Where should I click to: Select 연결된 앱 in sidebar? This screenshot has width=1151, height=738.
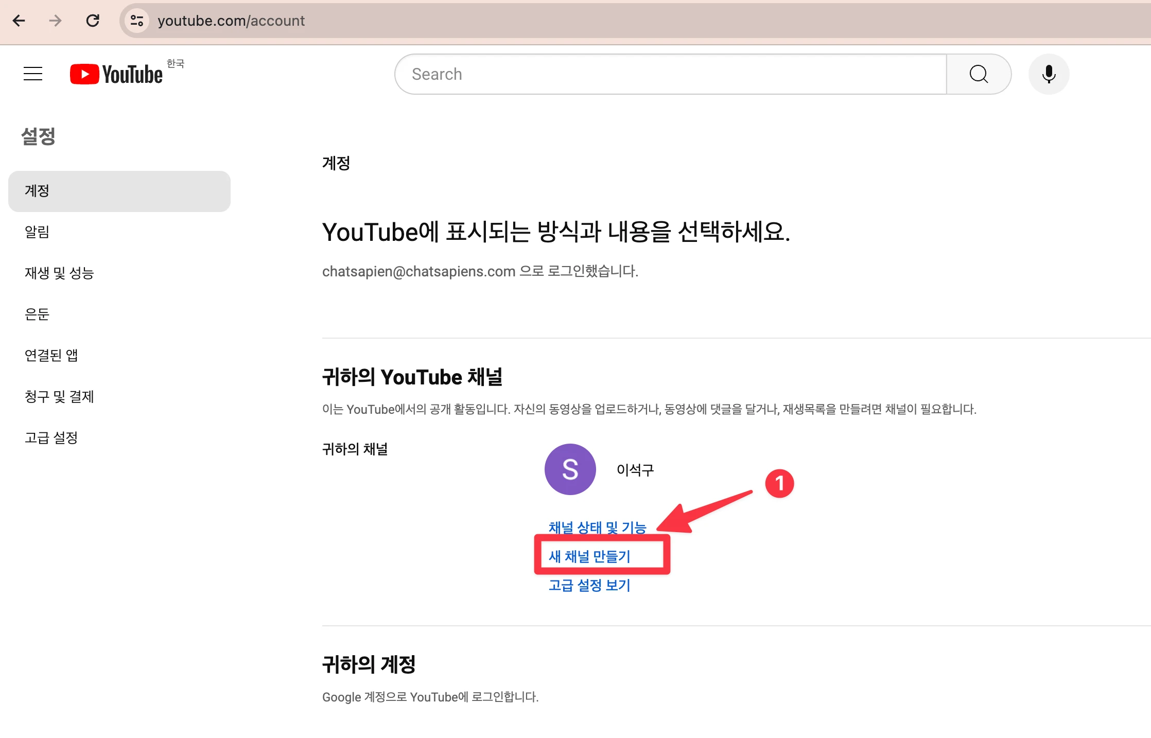click(x=51, y=355)
